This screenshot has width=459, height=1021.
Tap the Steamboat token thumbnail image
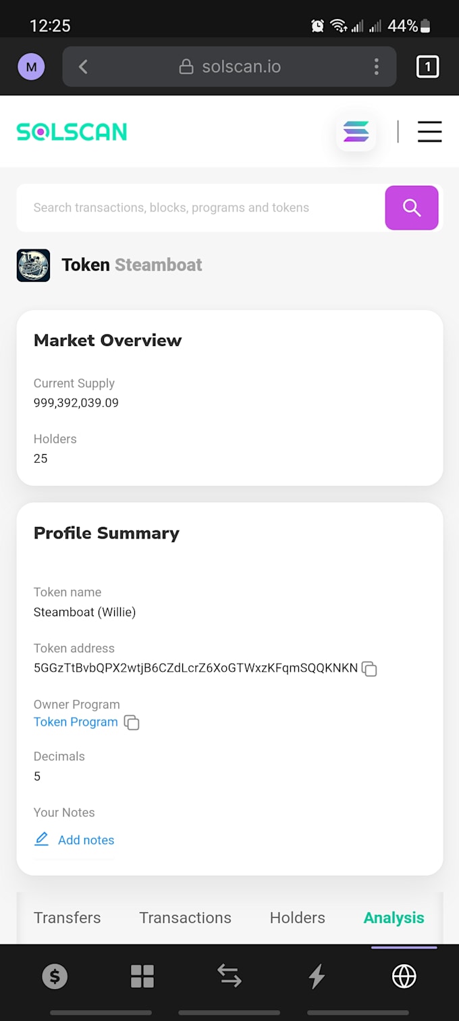click(x=33, y=266)
